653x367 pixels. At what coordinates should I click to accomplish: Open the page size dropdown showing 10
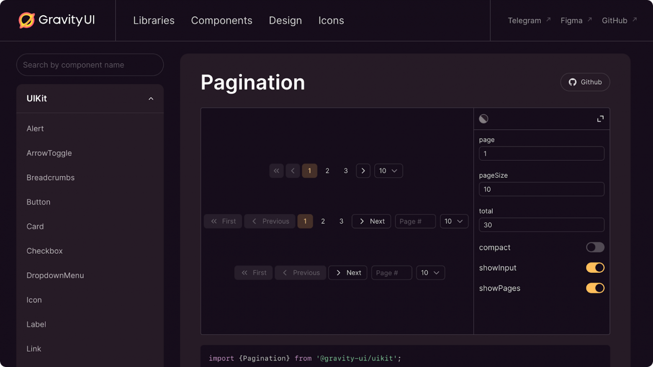point(388,171)
